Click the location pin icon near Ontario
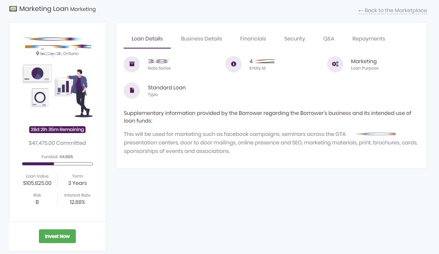 [38, 53]
